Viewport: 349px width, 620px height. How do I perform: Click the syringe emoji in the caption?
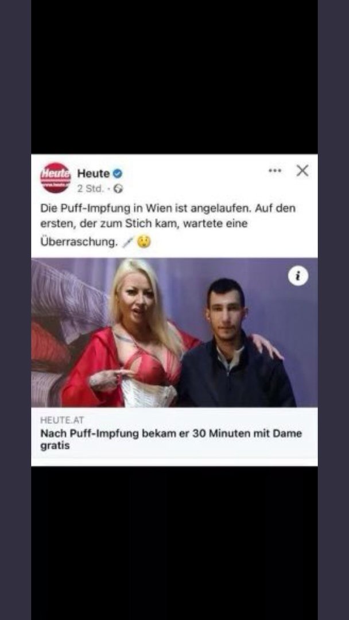pos(128,242)
